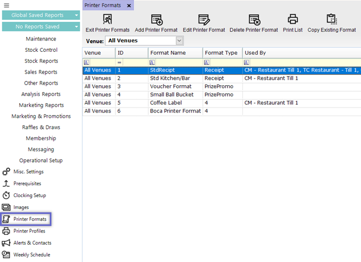Open the Stock Reports menu
Viewport: 361px width, 262px height.
[41, 61]
